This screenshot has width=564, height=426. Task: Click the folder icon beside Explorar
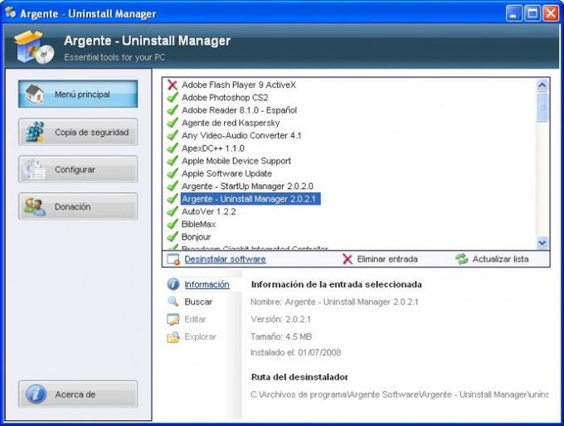coord(173,336)
